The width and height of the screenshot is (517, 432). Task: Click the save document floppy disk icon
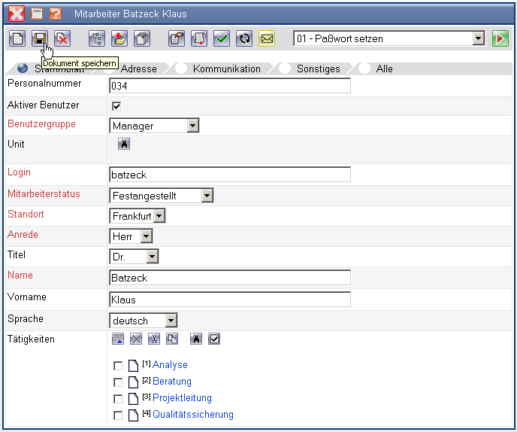pos(40,38)
